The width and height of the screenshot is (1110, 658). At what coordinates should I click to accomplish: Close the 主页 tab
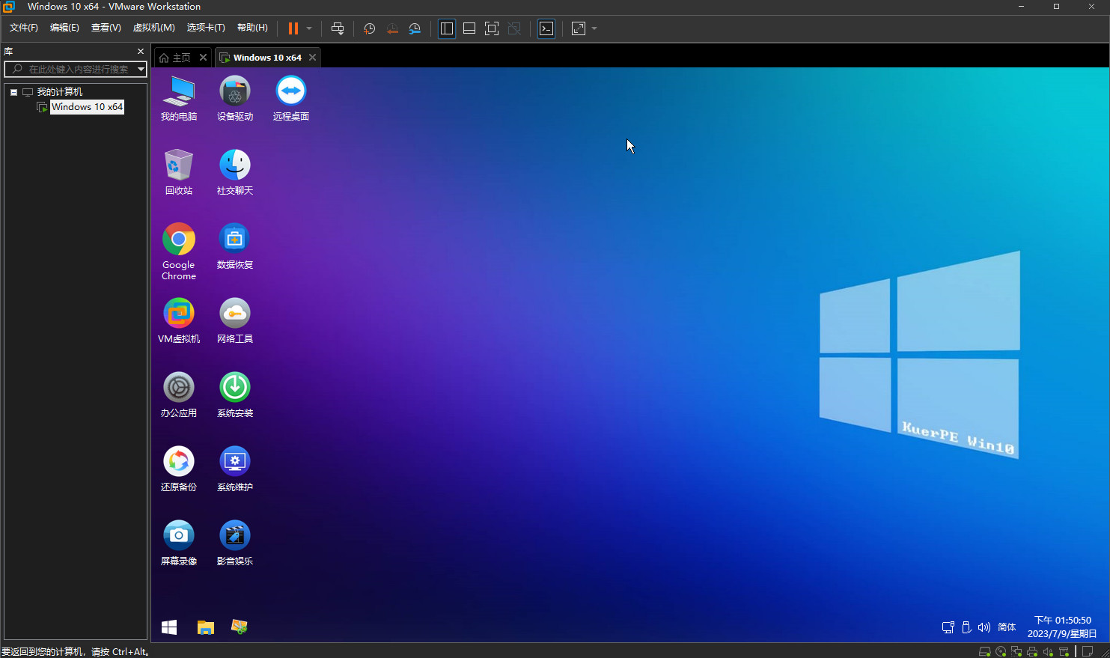(x=203, y=58)
